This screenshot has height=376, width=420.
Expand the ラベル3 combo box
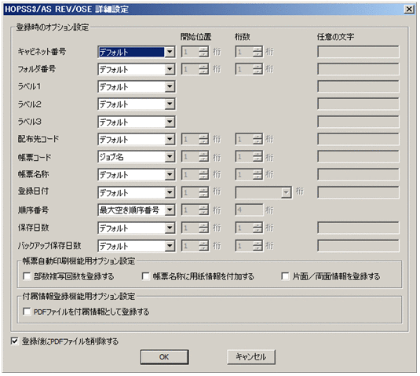pos(137,122)
